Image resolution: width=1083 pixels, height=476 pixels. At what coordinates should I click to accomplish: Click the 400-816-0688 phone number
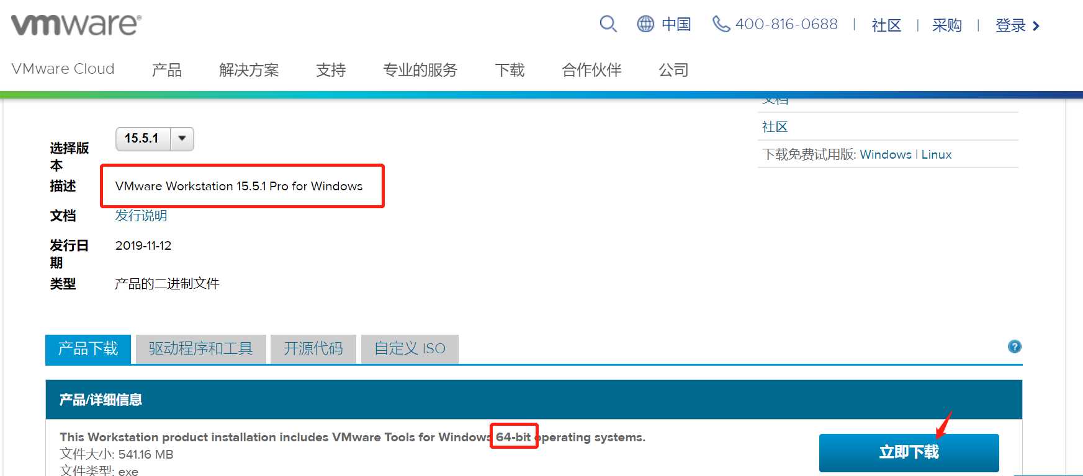(x=786, y=24)
